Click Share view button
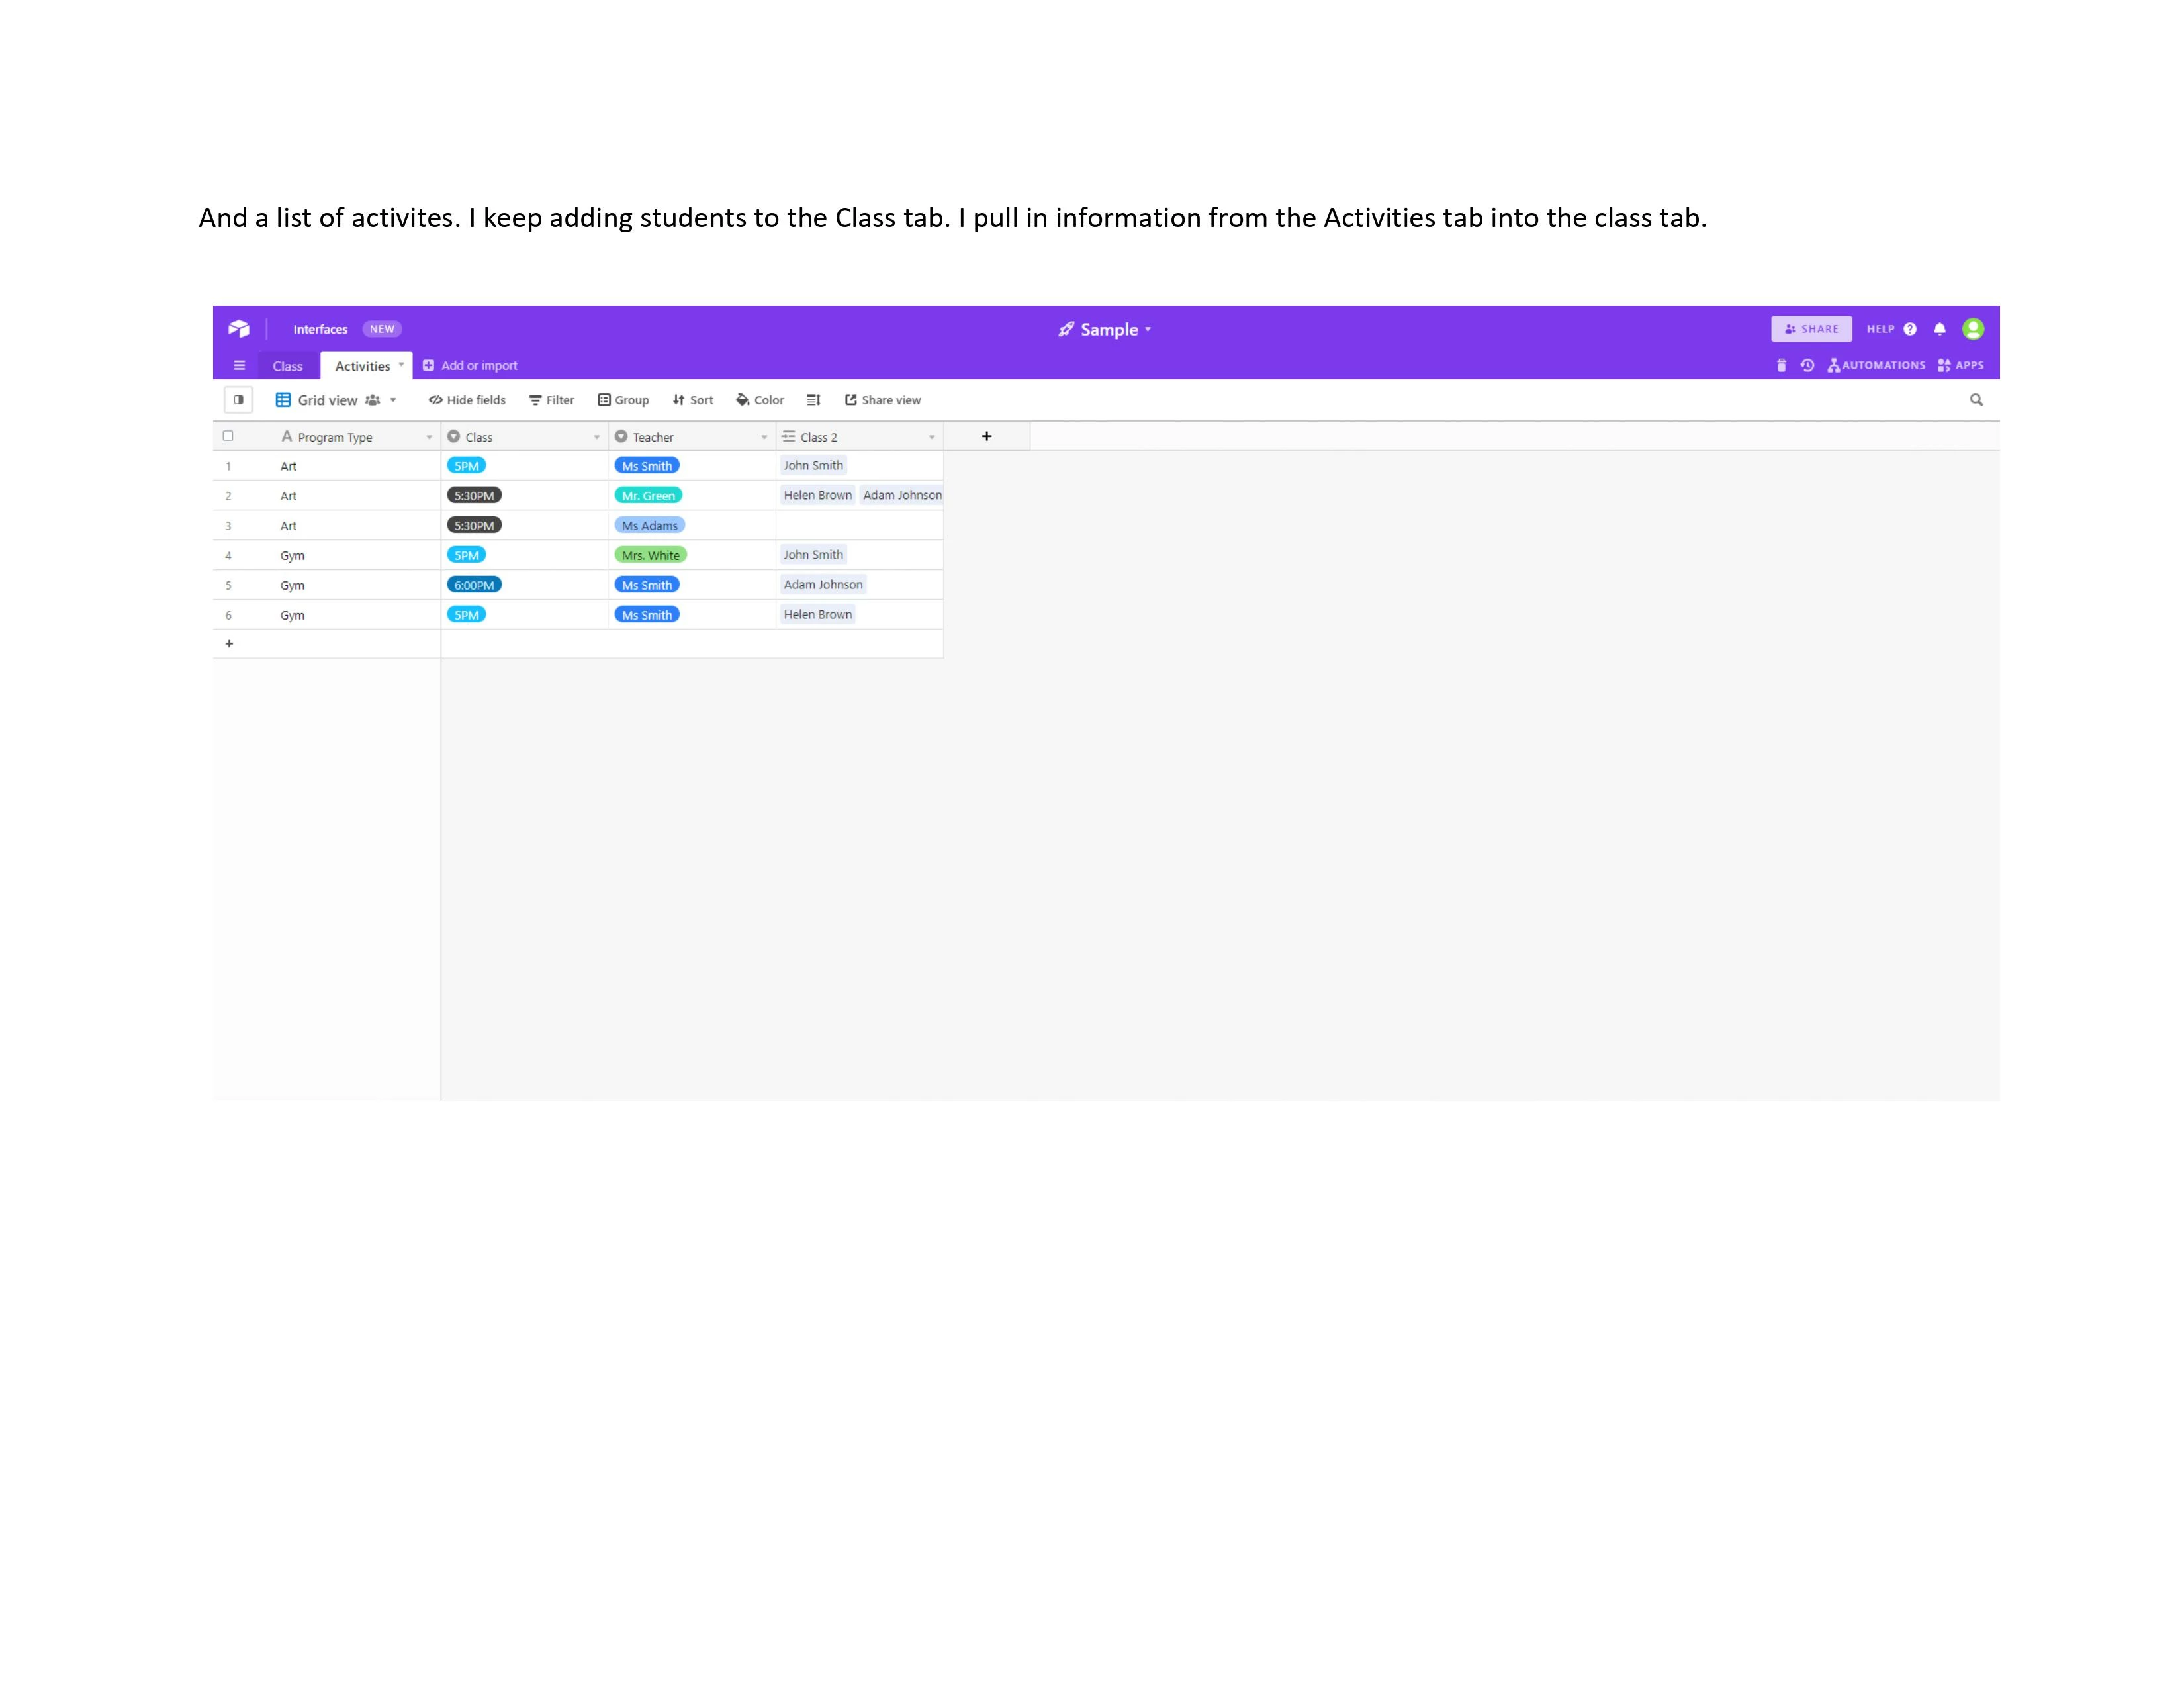Viewport: 2184px width, 1688px height. click(x=883, y=400)
